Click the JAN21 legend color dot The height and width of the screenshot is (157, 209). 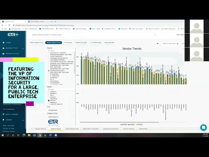coord(129,125)
